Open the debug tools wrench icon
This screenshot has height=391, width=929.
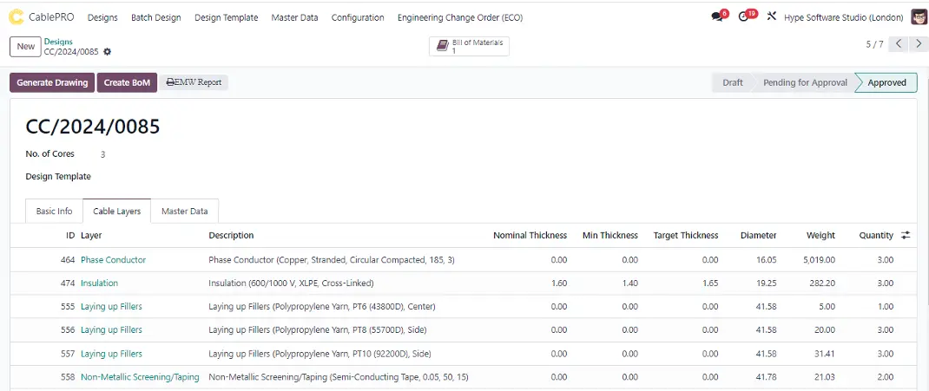coord(771,16)
